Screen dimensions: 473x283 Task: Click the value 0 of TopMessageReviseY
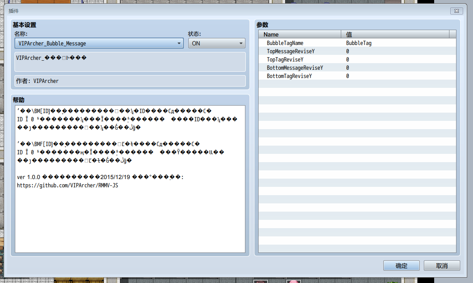347,51
